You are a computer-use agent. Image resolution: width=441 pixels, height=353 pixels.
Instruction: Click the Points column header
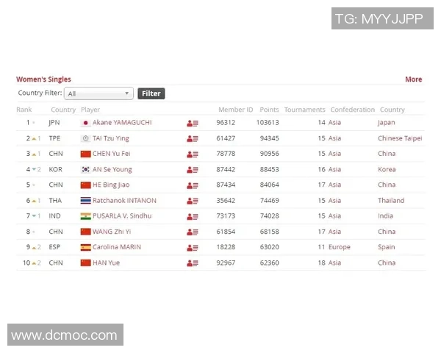[x=269, y=110]
